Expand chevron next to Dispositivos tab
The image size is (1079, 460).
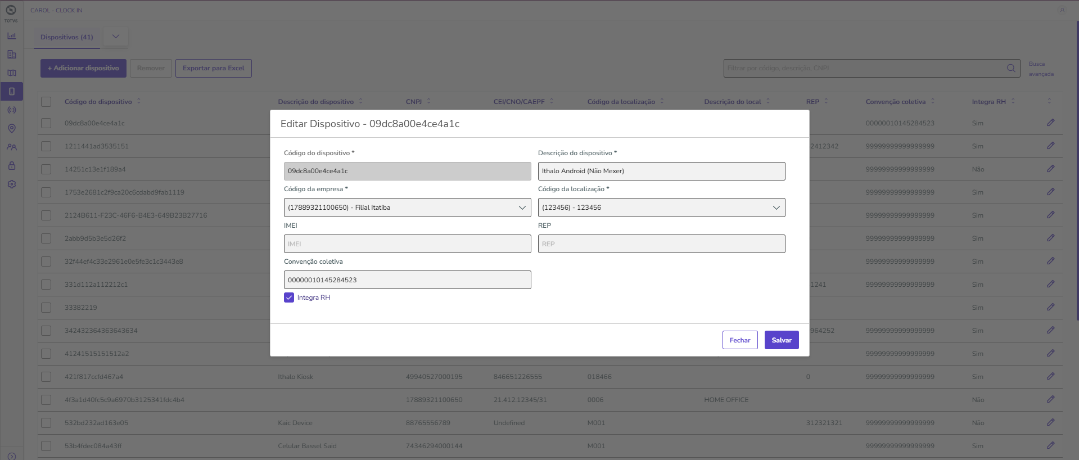coord(116,37)
